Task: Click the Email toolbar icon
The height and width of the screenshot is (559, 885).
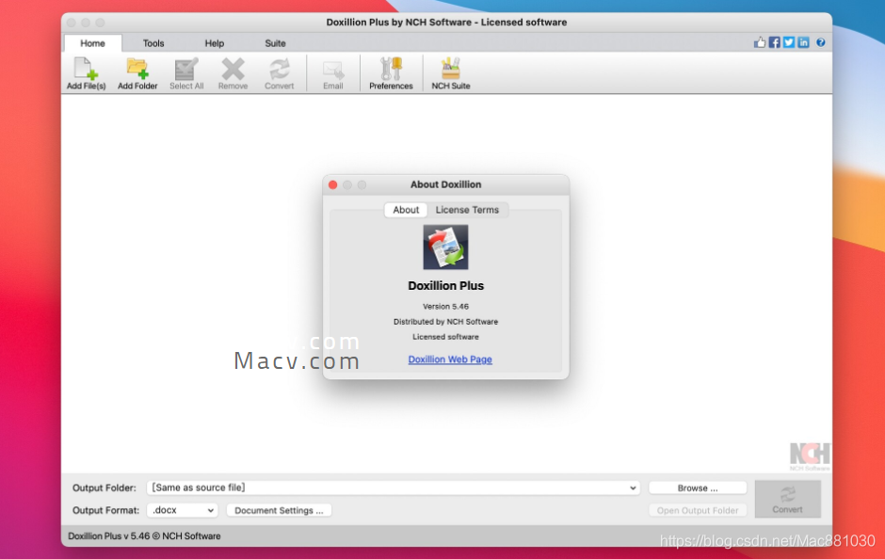Action: [332, 73]
